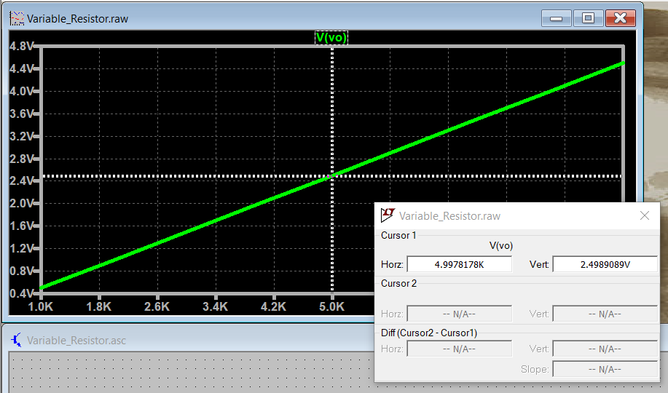Select the V(vo) trace label
This screenshot has height=393, width=668.
tap(331, 38)
